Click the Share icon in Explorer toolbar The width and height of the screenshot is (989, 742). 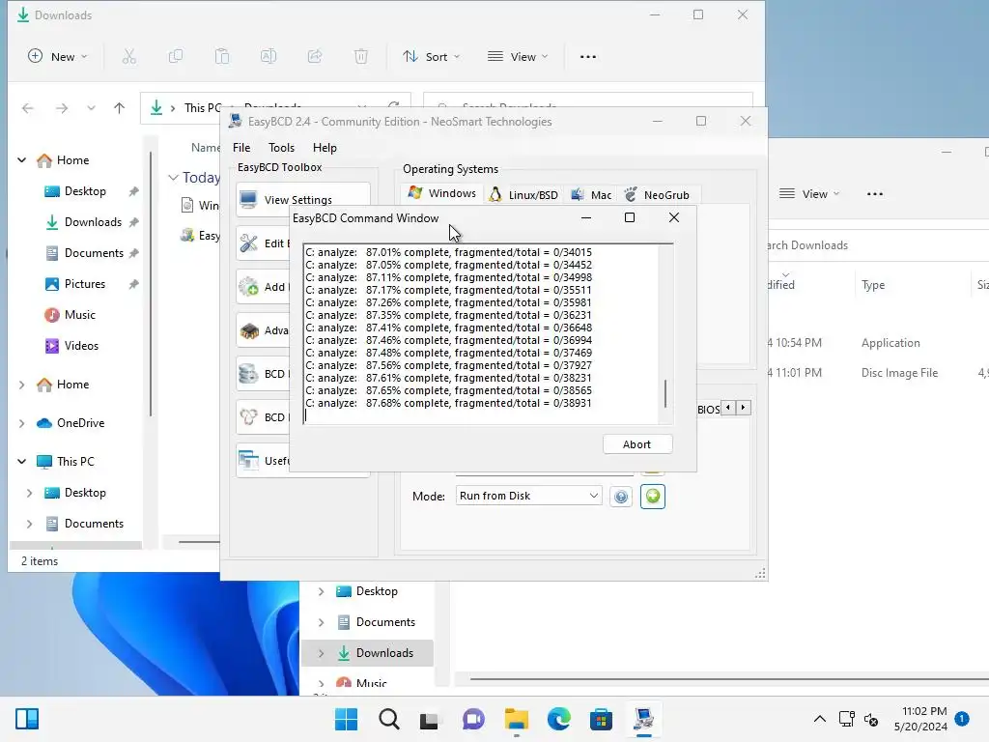pyautogui.click(x=315, y=57)
